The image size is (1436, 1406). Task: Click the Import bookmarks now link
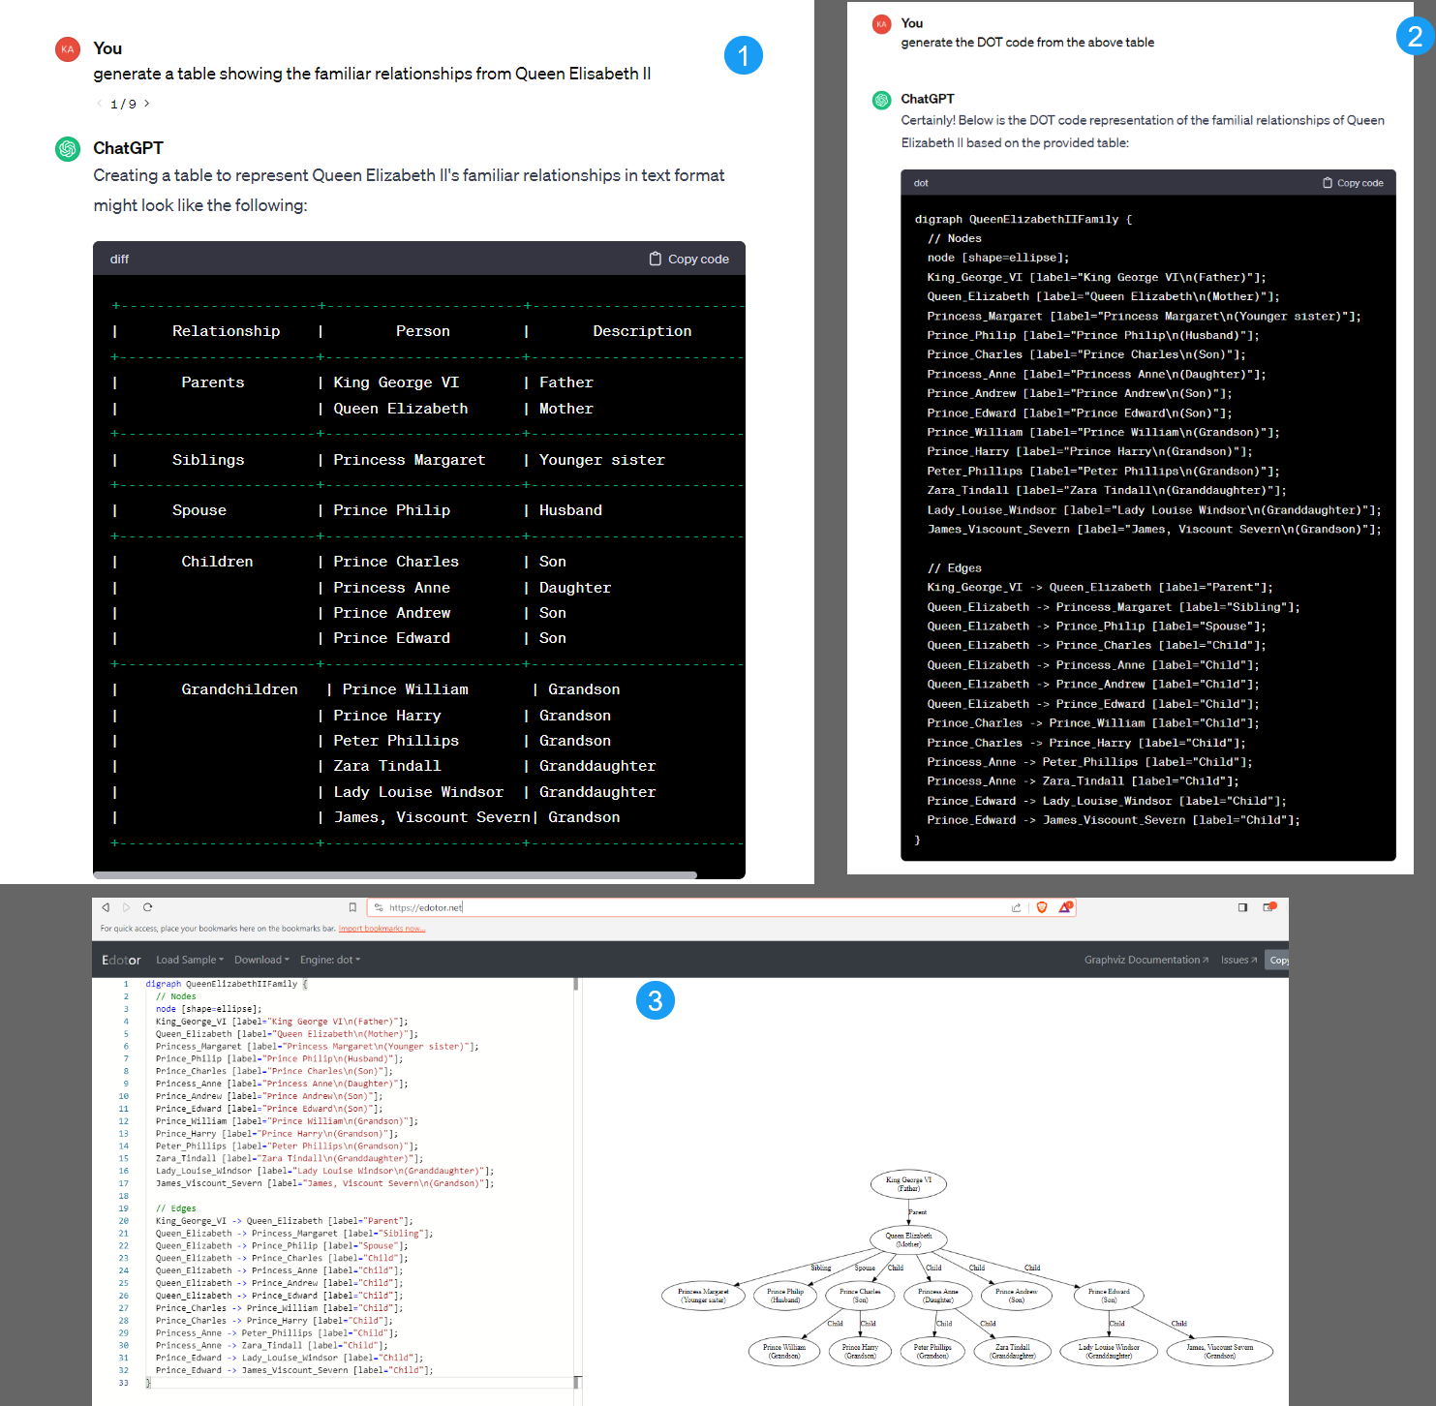[382, 929]
